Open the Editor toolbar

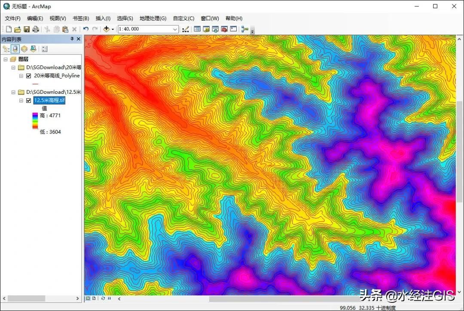186,29
